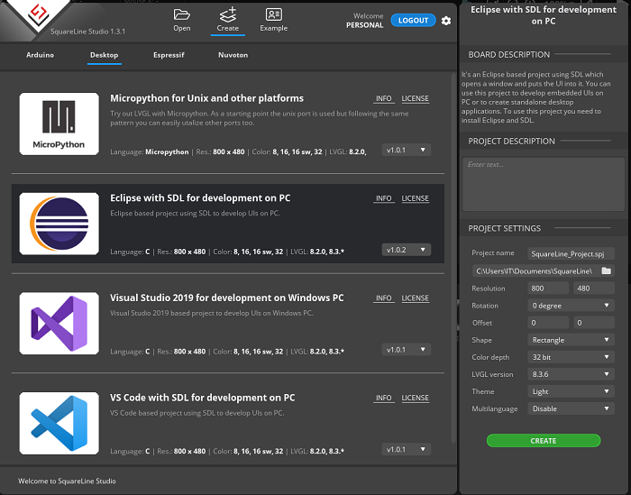Open LICENSE link for Micropython board

[x=416, y=98]
